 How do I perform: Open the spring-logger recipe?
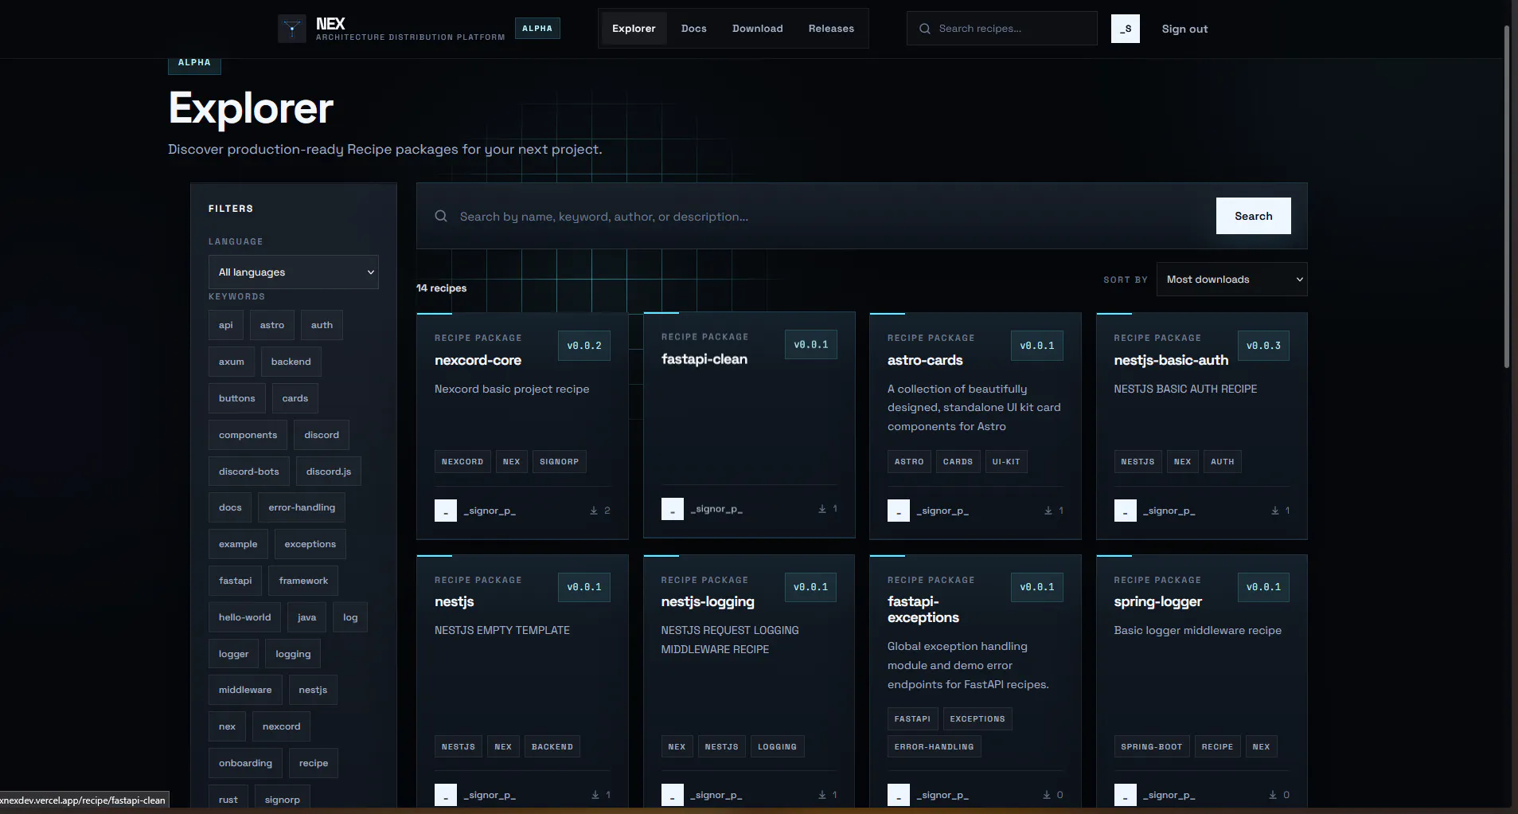click(1158, 602)
